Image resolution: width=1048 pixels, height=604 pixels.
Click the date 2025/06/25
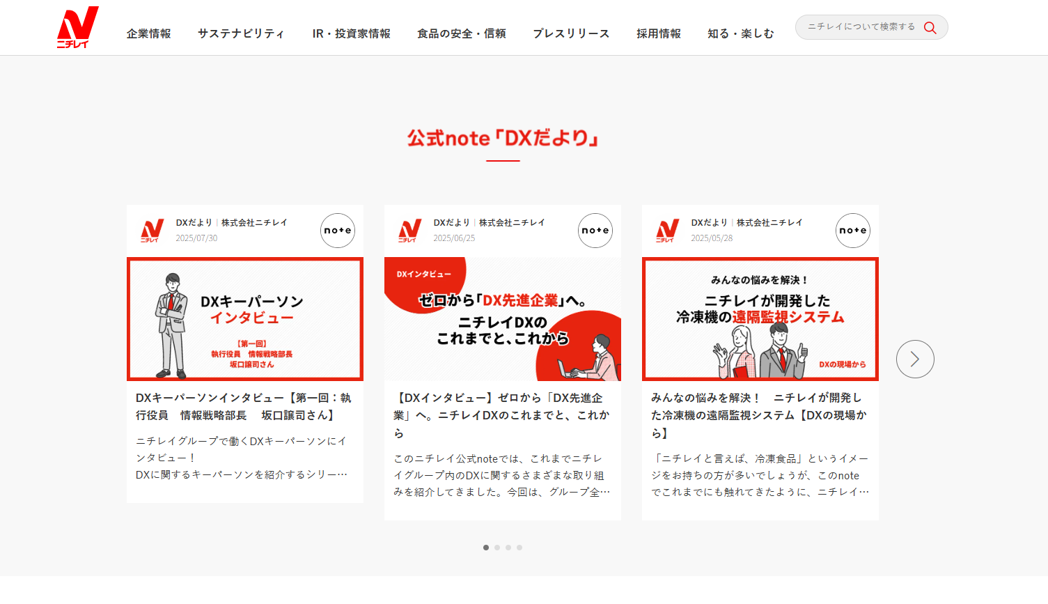pos(454,238)
